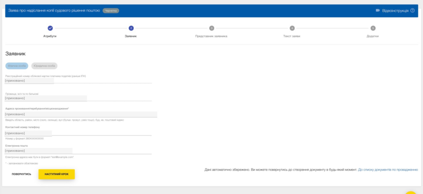Image resolution: width=423 pixels, height=194 pixels.
Task: Focus the Контактний номер телефону field
Action: coord(78,133)
